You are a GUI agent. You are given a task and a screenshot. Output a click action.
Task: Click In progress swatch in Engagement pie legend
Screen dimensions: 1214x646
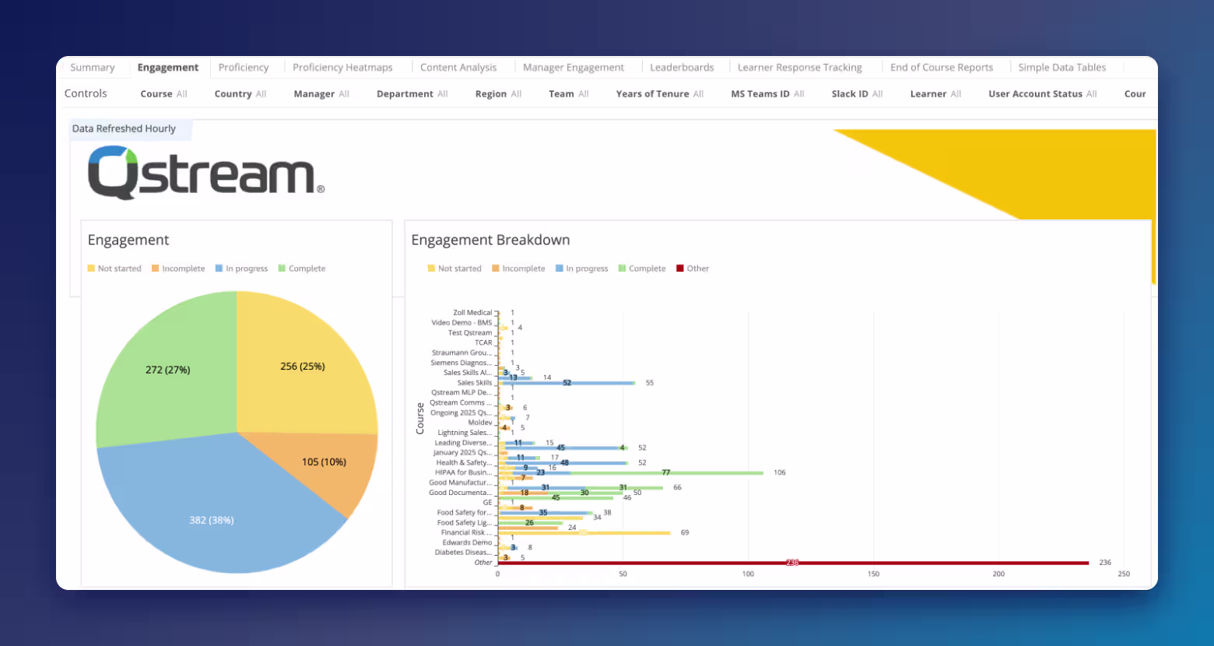pyautogui.click(x=219, y=269)
